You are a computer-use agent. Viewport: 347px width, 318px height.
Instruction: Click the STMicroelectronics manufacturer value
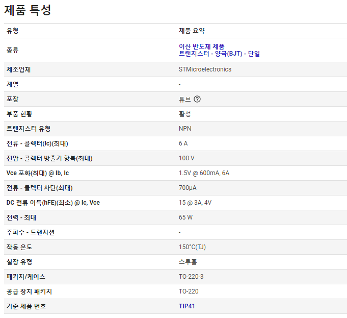click(205, 69)
